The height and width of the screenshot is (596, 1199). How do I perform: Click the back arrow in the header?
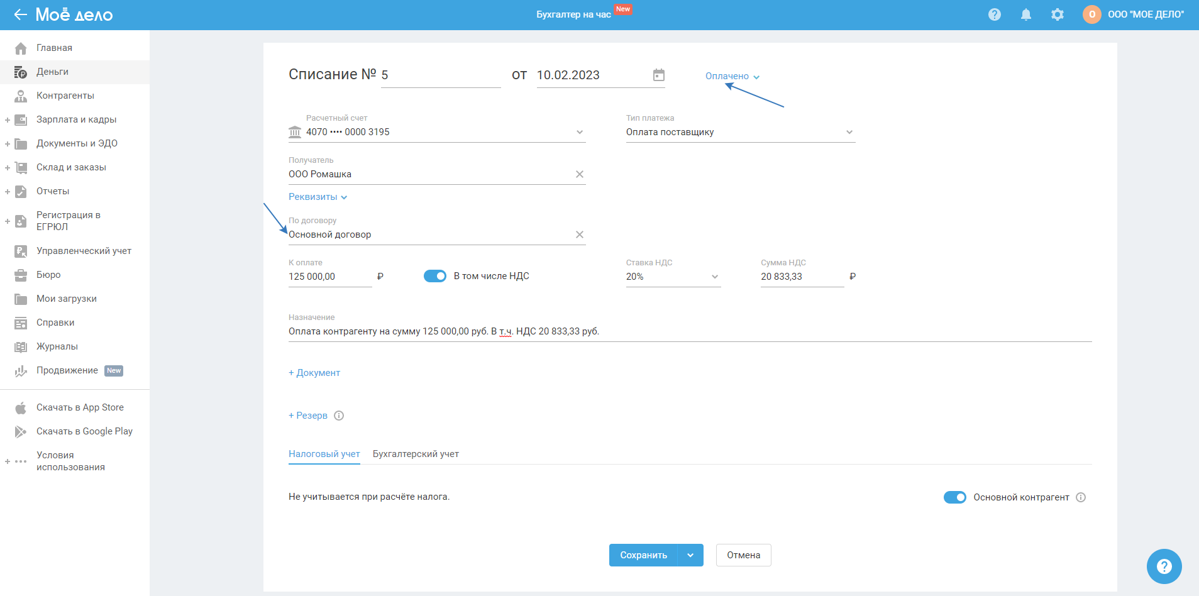(x=21, y=14)
